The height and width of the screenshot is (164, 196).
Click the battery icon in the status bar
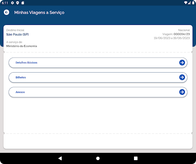tap(193, 3)
